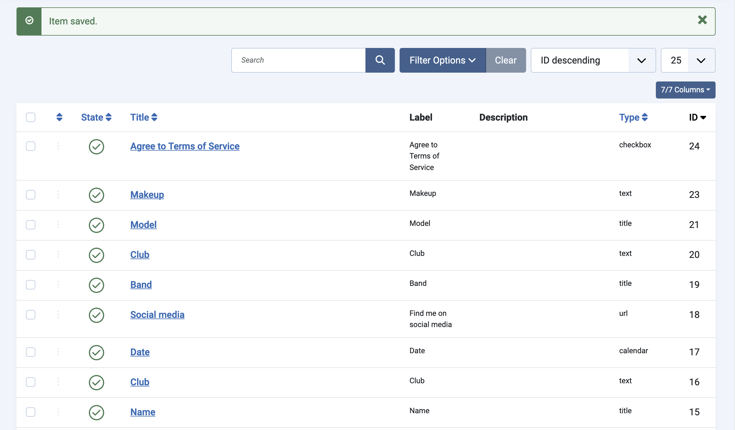
Task: Open the Club field with ID 20
Action: (140, 255)
